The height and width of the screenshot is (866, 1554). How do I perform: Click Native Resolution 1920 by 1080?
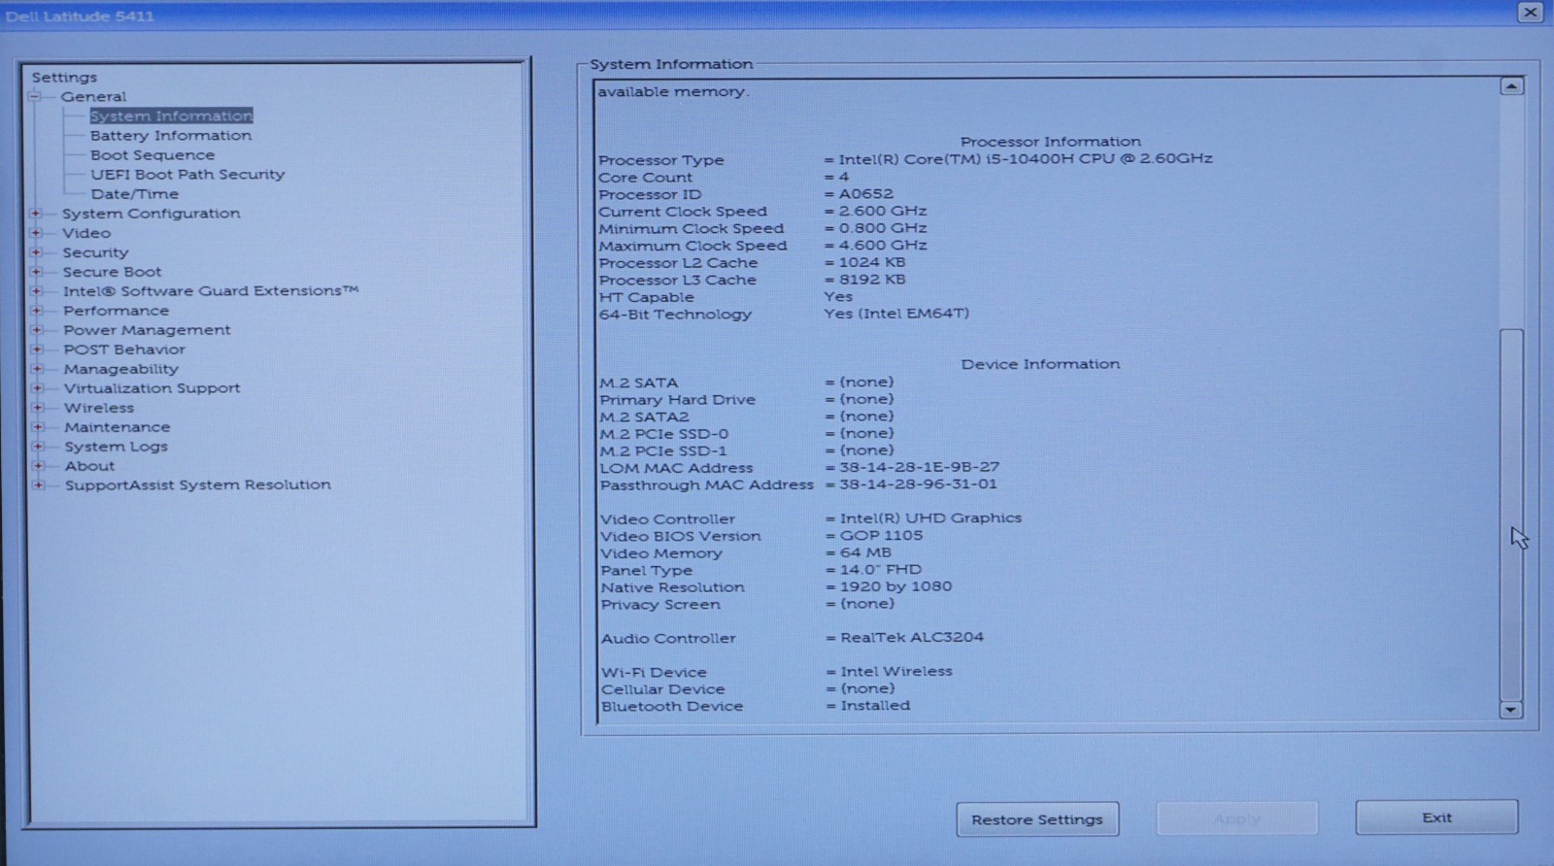coord(895,586)
